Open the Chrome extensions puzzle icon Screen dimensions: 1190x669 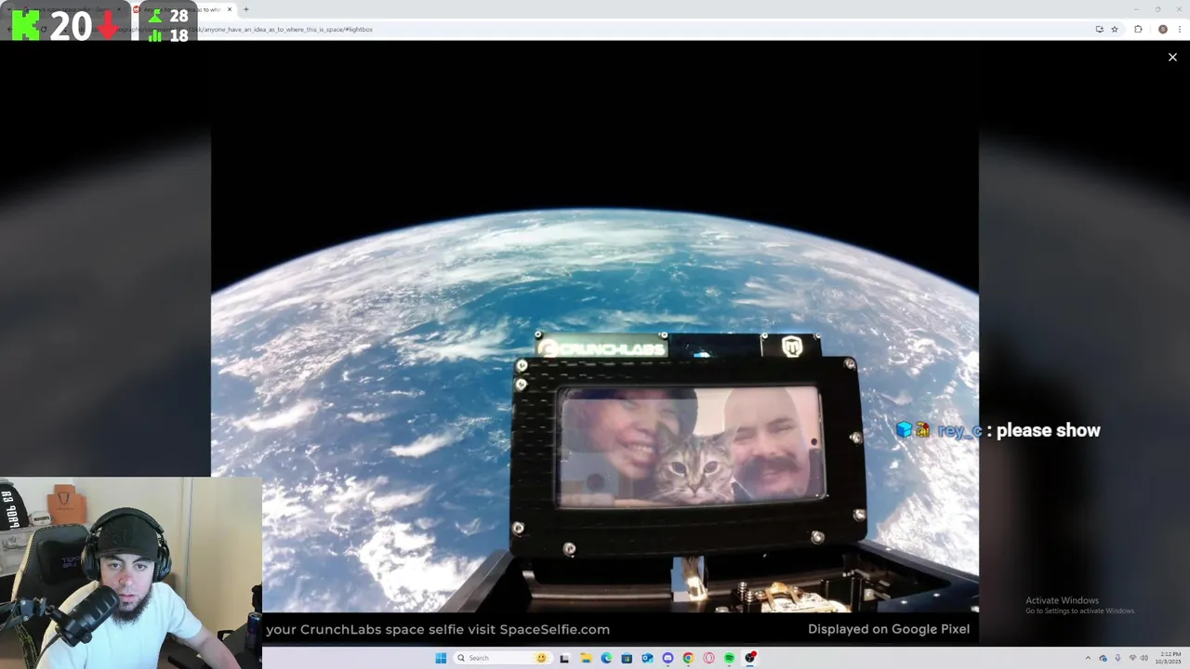pyautogui.click(x=1138, y=29)
